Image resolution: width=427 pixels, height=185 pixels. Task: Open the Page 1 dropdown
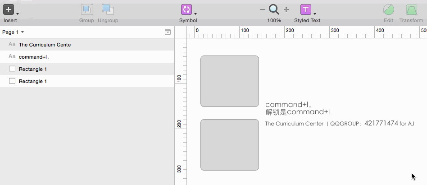(x=14, y=32)
